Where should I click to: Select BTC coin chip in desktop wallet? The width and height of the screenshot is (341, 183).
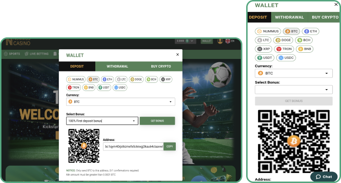(x=93, y=80)
